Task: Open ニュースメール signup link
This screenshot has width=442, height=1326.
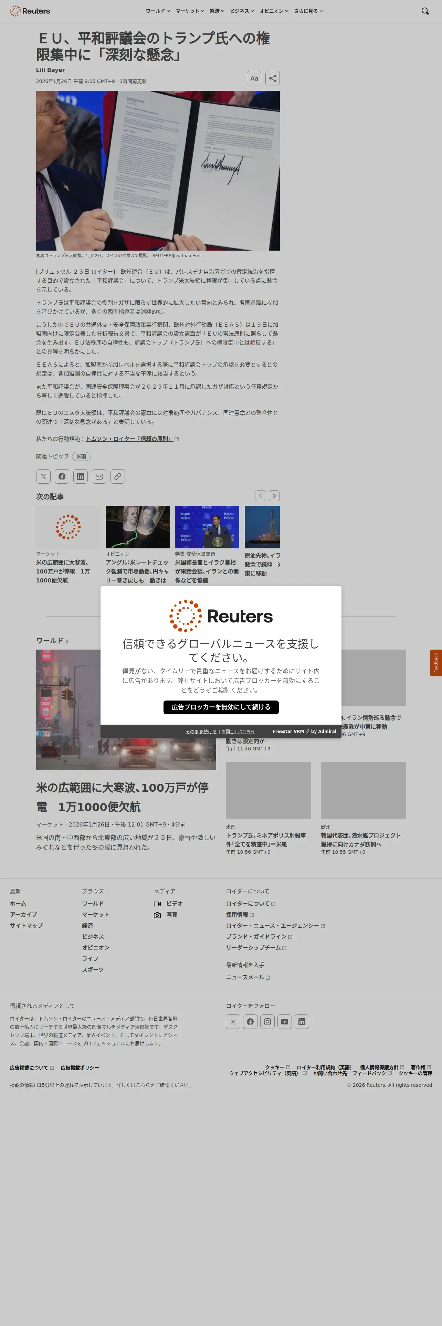Action: [x=248, y=978]
